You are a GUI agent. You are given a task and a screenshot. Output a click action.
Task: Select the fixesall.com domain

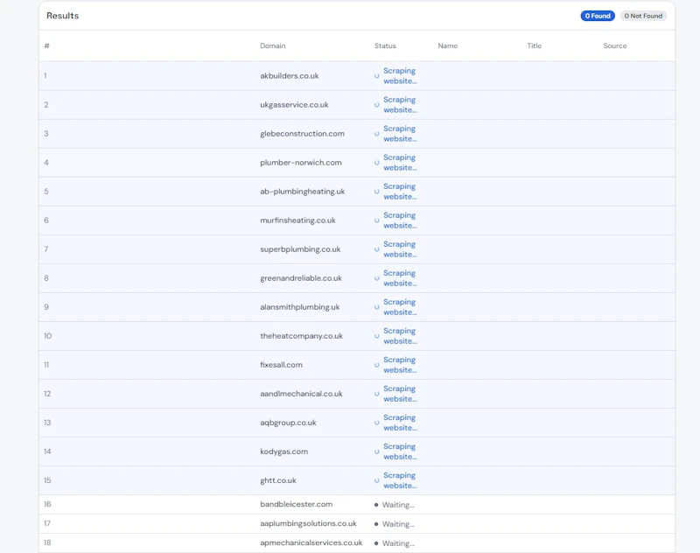(x=281, y=365)
